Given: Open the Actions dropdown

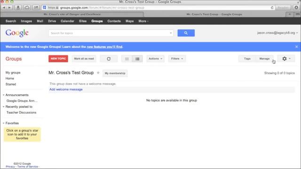Looking at the screenshot, I should coord(155,59).
